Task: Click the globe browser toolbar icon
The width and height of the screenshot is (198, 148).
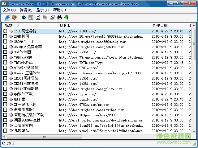Action: point(24,17)
